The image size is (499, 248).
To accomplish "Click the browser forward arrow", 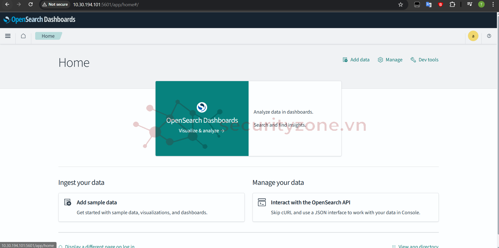I will (x=19, y=4).
